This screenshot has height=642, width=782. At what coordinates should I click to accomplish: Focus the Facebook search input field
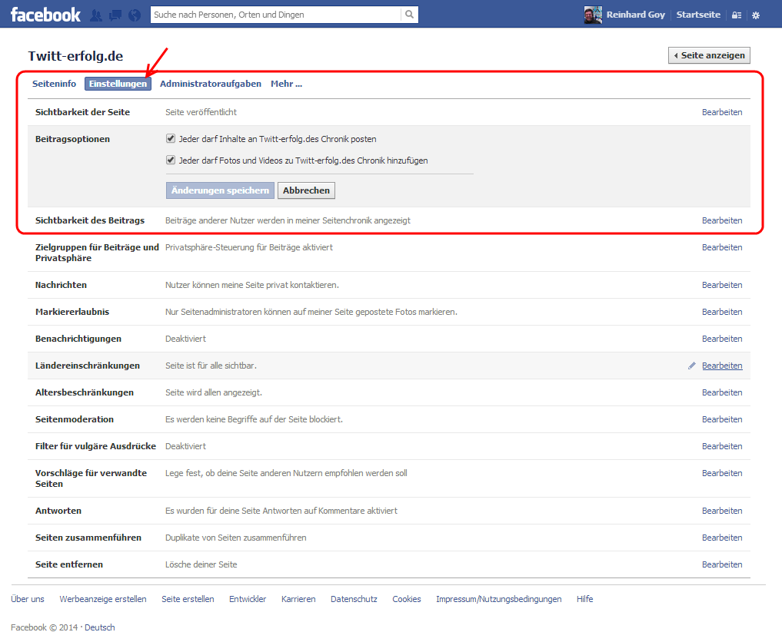coord(276,15)
